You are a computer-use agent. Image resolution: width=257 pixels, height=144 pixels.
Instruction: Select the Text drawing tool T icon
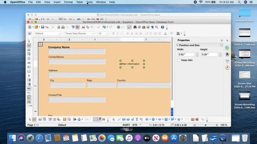(x=137, y=119)
